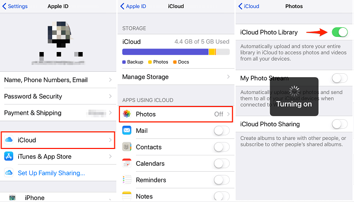The height and width of the screenshot is (202, 354).
Task: Tap the Mail envelope icon
Action: pyautogui.click(x=127, y=131)
